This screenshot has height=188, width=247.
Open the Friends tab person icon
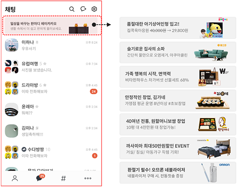click(x=15, y=178)
